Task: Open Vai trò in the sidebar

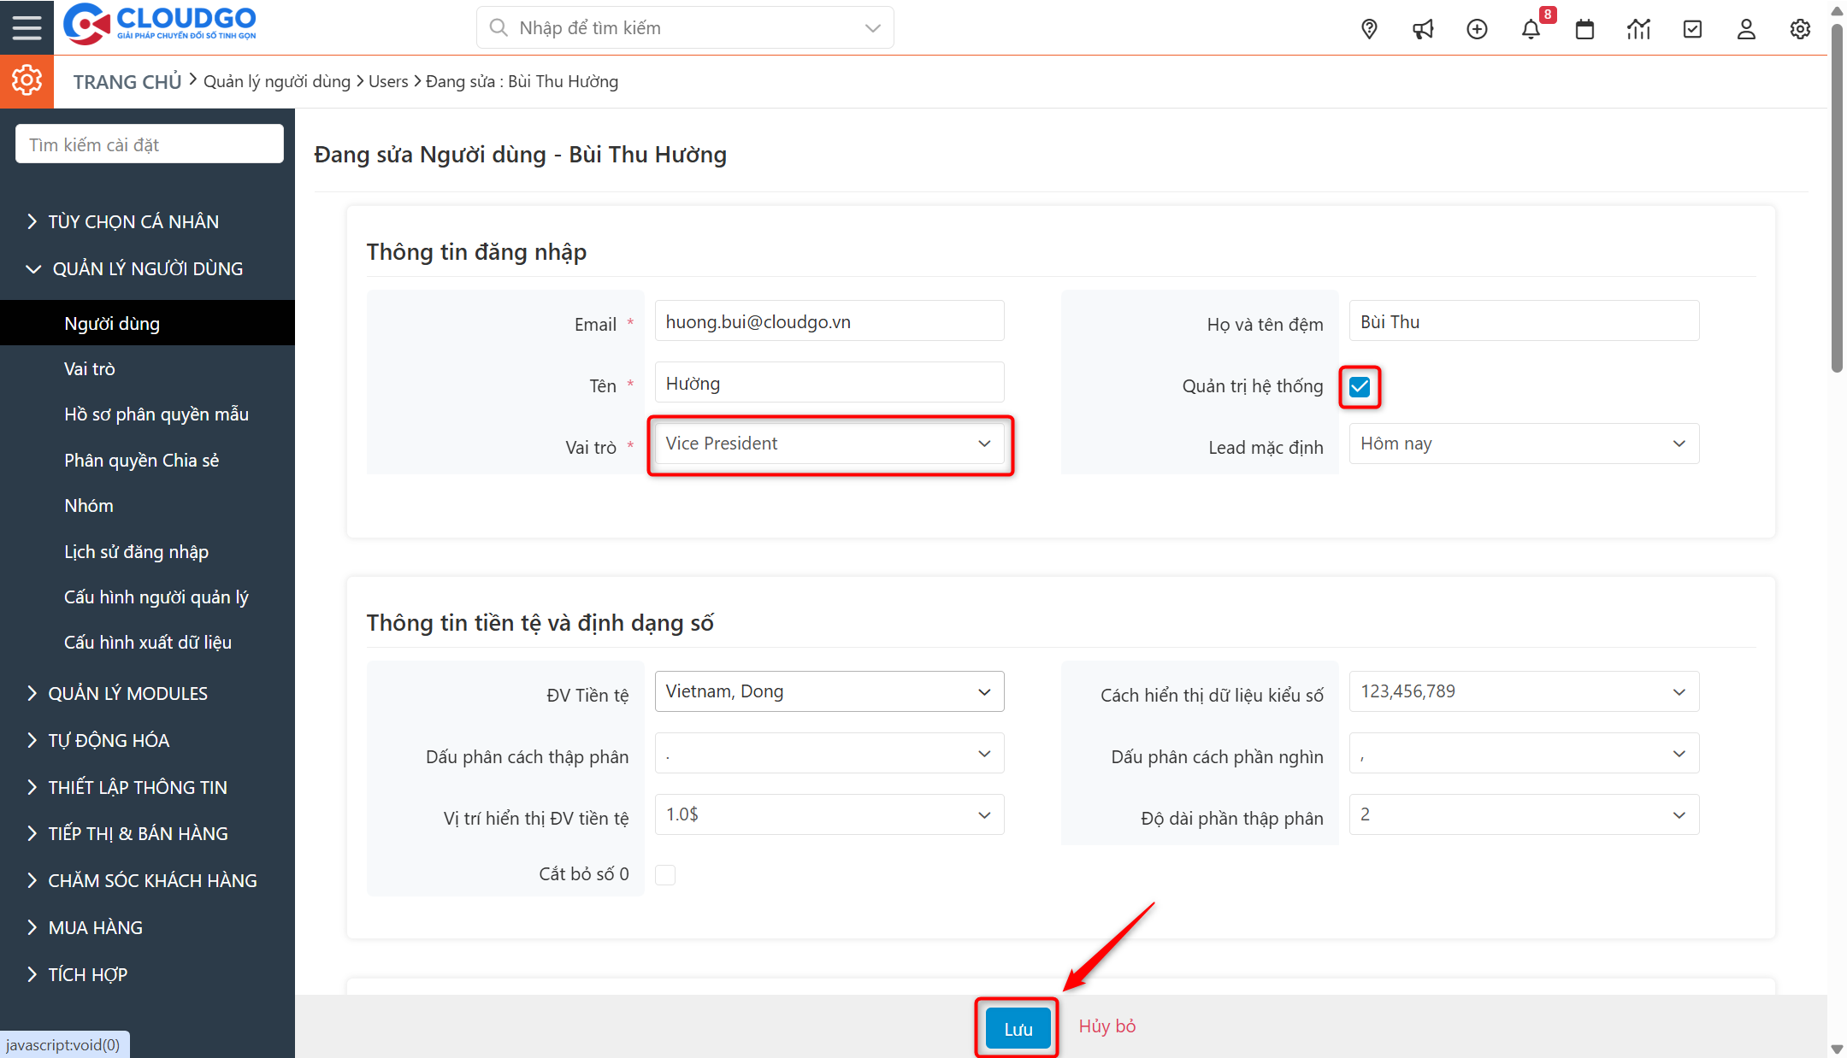Action: click(x=90, y=369)
